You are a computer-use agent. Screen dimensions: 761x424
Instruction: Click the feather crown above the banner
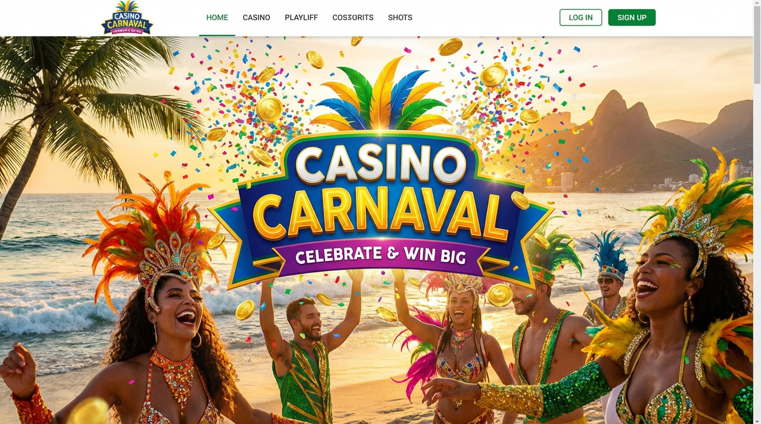(380, 95)
